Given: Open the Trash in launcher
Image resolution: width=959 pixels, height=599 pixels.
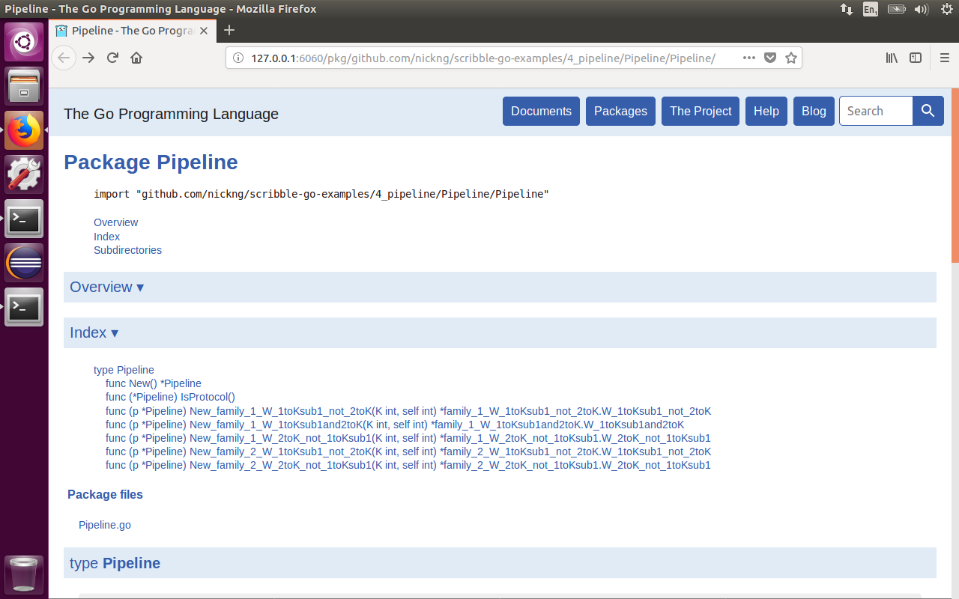Looking at the screenshot, I should [x=24, y=574].
